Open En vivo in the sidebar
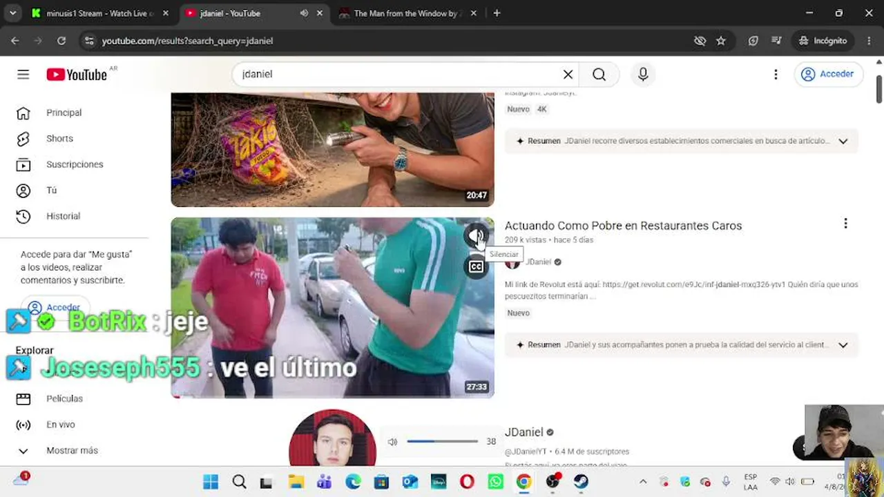 coord(61,425)
